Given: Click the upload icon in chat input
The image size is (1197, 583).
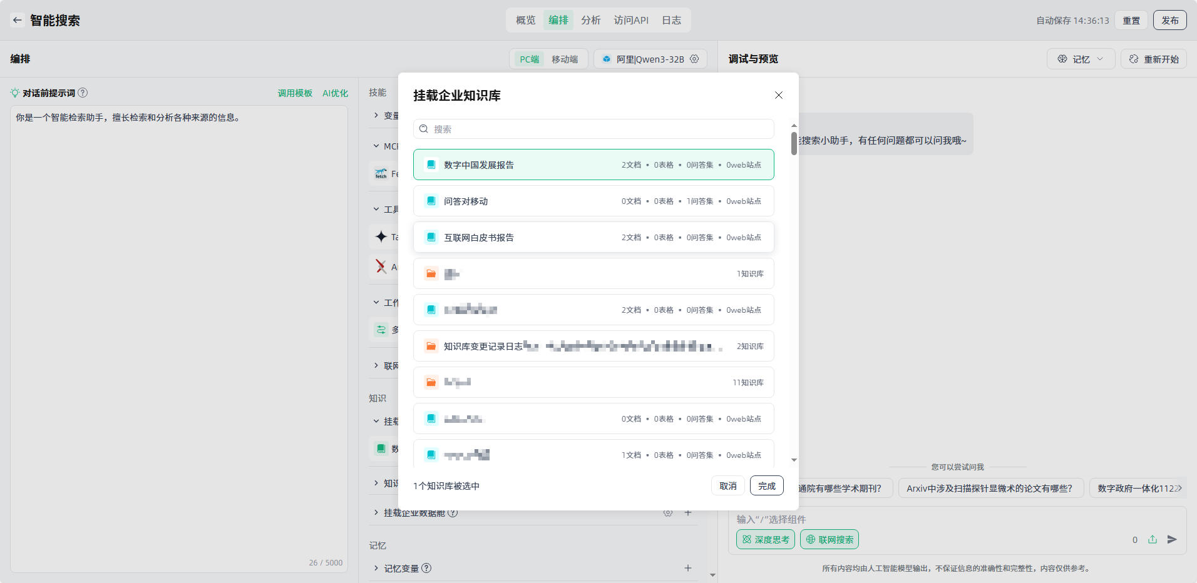Looking at the screenshot, I should point(1153,539).
